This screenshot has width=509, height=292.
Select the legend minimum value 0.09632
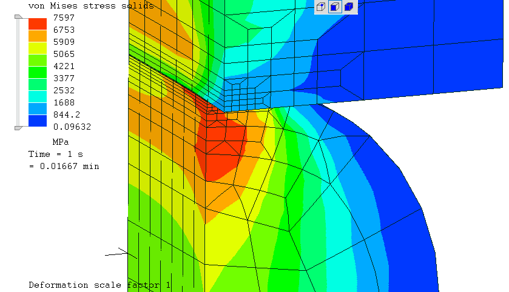click(x=72, y=127)
